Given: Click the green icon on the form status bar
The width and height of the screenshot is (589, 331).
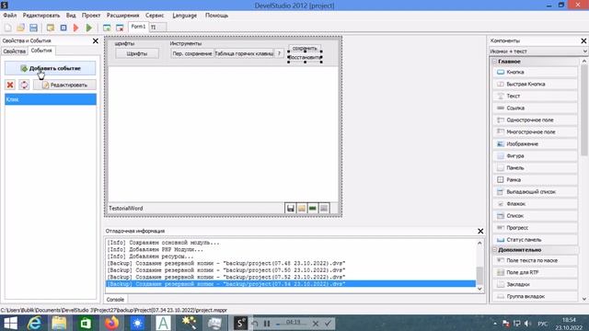Looking at the screenshot, I should 313,209.
